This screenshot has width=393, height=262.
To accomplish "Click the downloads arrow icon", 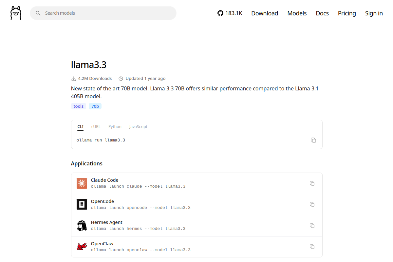I will click(74, 79).
